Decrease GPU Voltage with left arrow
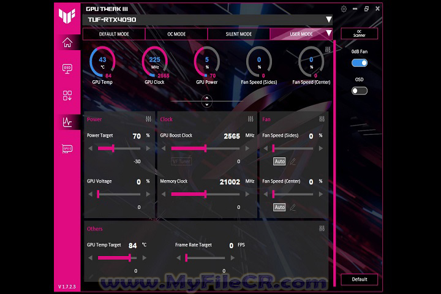 click(x=90, y=194)
